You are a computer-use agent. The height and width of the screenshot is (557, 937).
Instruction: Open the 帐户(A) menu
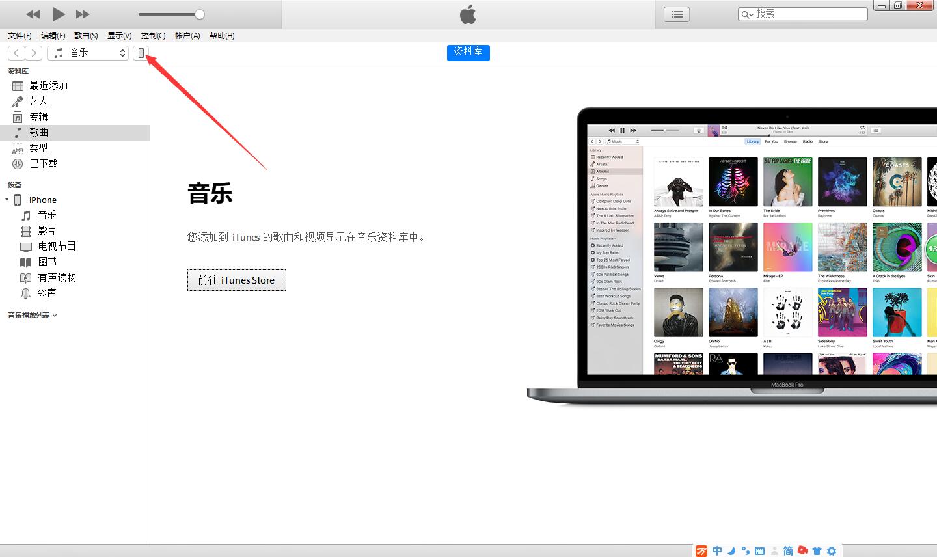tap(187, 36)
